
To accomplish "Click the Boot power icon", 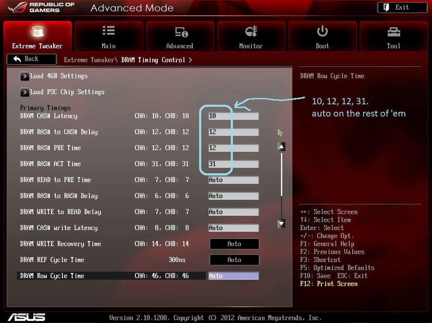I will tap(322, 31).
